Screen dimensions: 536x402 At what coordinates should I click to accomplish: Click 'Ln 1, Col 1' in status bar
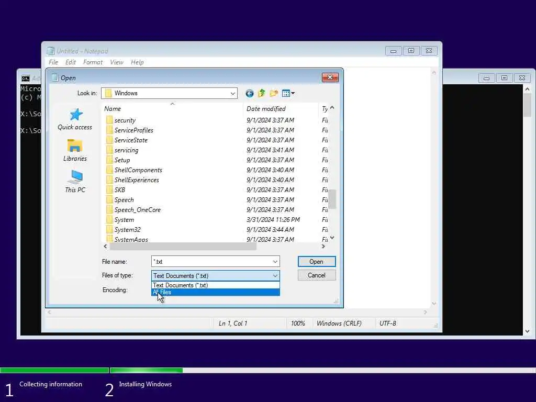tap(233, 323)
